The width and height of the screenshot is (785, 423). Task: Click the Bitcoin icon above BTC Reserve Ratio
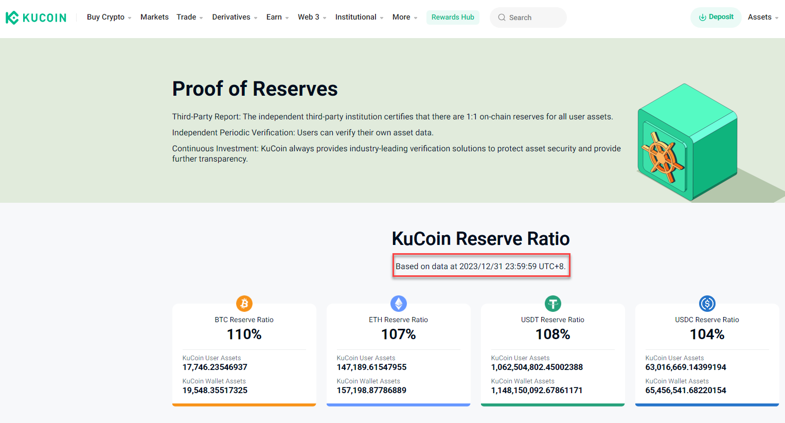coord(244,304)
